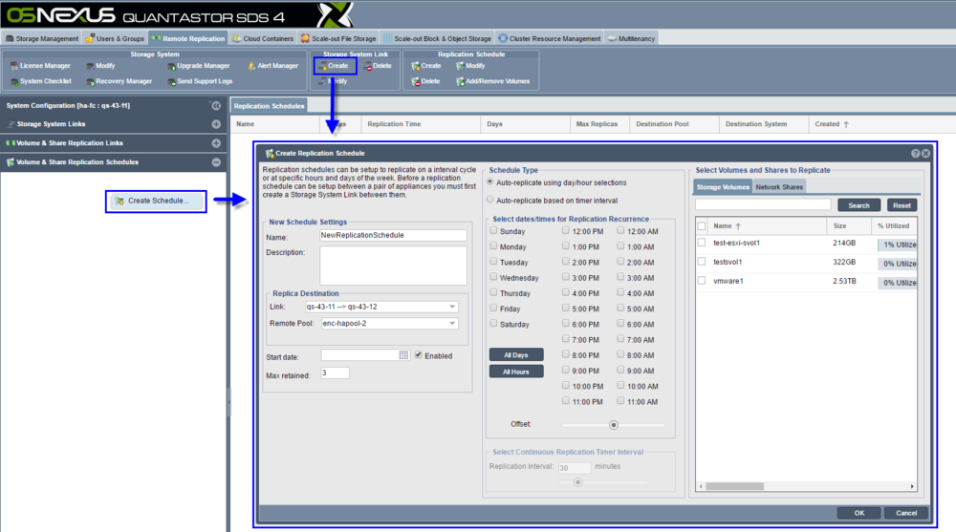Open Recovery Manager tool
Image resolution: width=956 pixels, height=532 pixels.
[x=119, y=81]
